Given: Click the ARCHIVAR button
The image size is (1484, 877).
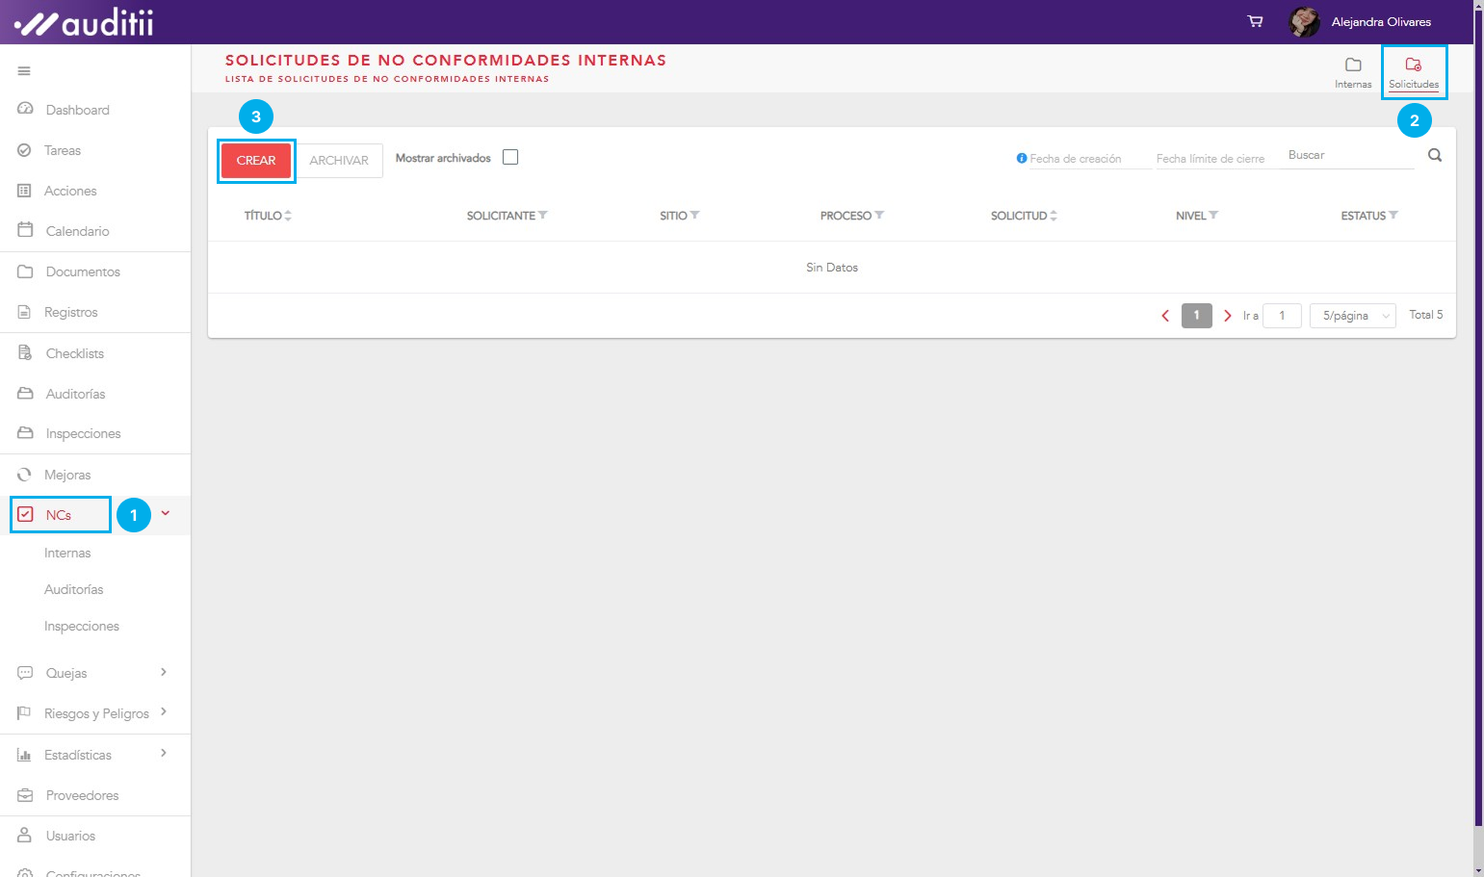Looking at the screenshot, I should click(339, 161).
